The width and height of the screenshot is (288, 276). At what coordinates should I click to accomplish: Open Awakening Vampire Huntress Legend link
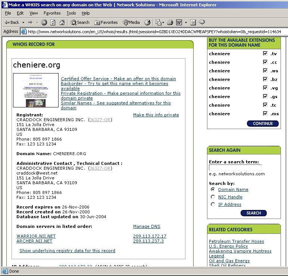[240, 253]
